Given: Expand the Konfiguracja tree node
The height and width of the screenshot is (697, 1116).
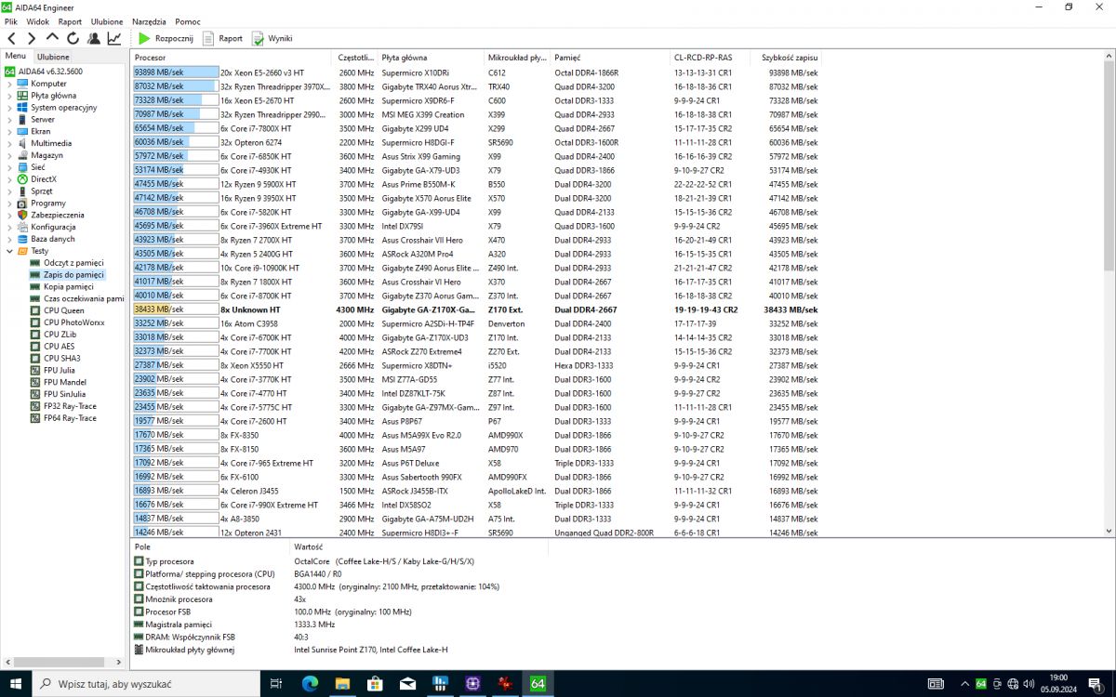Looking at the screenshot, I should click(10, 227).
